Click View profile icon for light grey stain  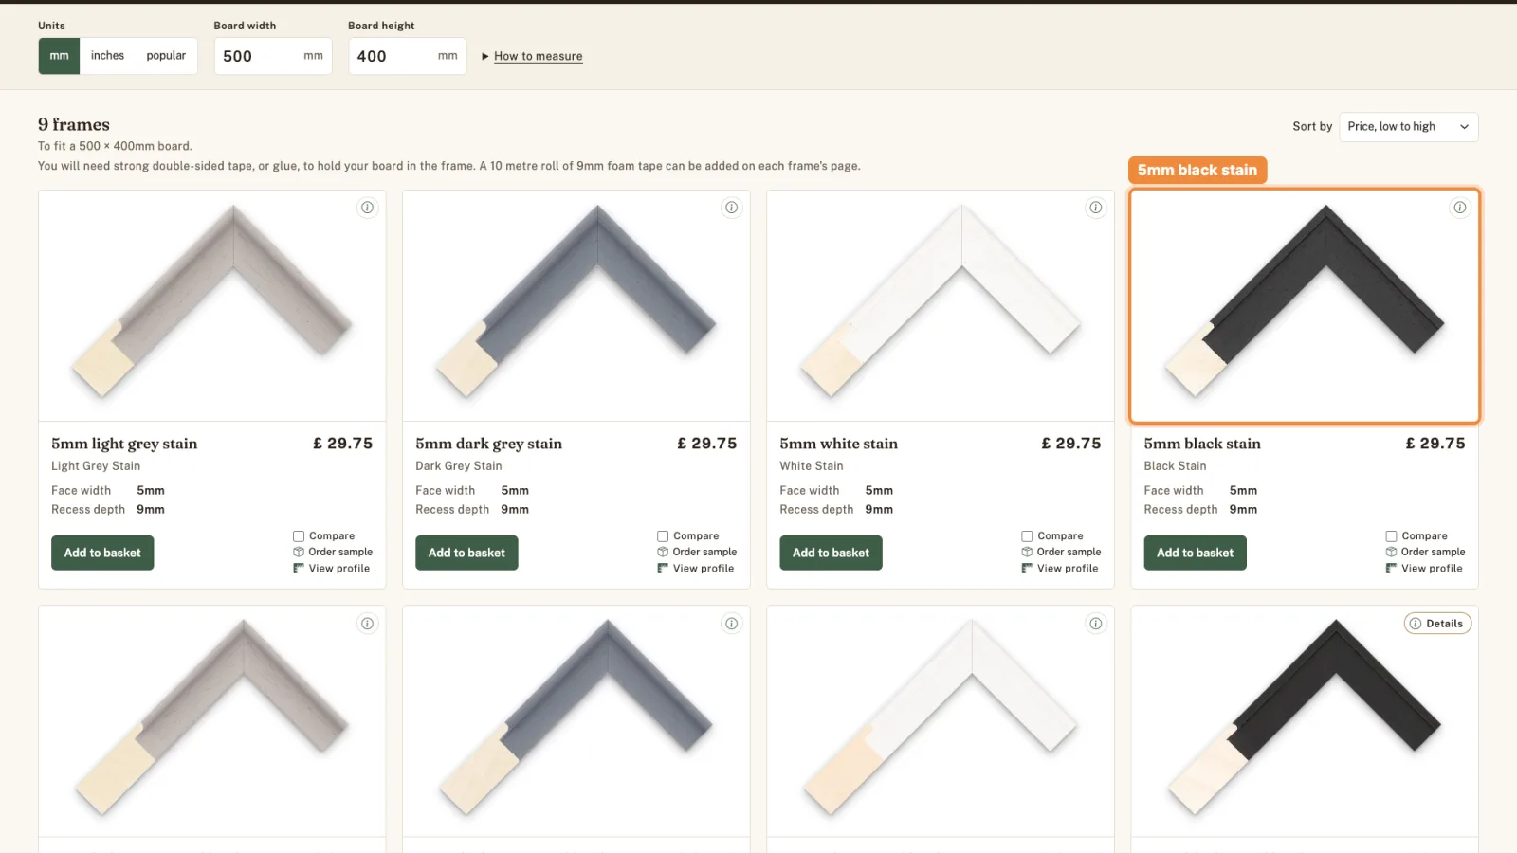point(299,569)
